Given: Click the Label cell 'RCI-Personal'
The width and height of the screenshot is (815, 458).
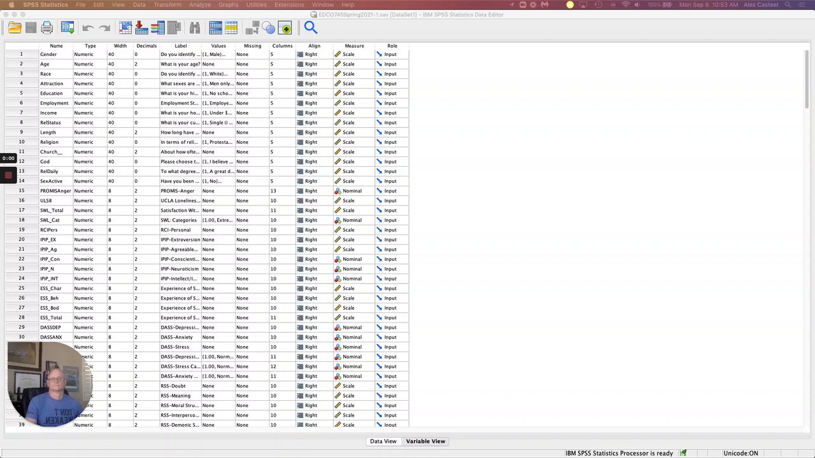Looking at the screenshot, I should click(180, 230).
